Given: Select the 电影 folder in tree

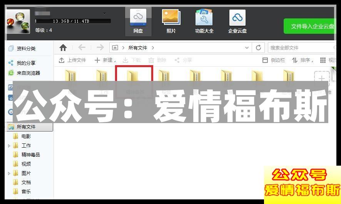Looking at the screenshot, I should click(x=26, y=136).
